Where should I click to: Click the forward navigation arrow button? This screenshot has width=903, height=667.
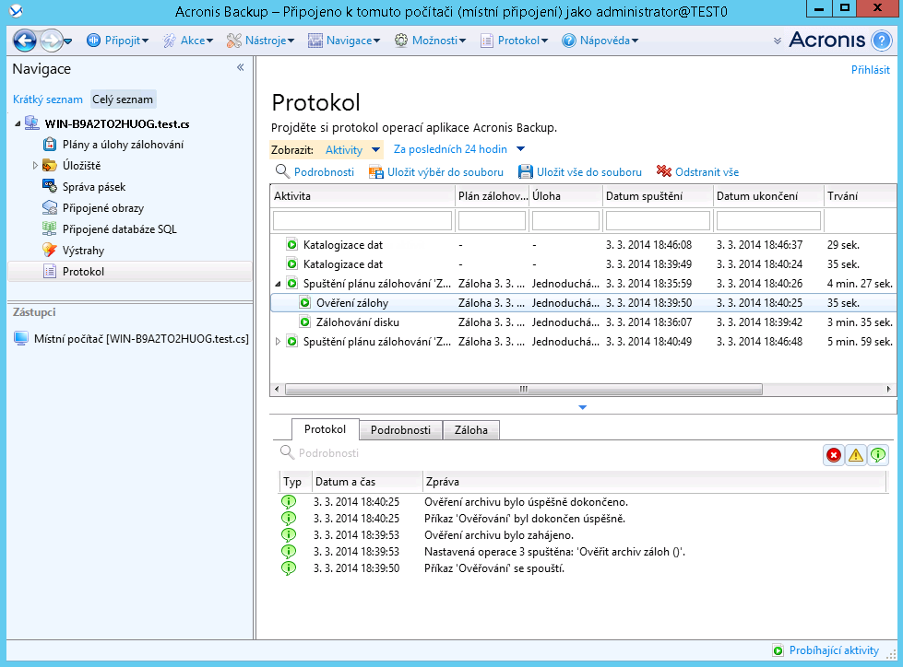(x=52, y=41)
